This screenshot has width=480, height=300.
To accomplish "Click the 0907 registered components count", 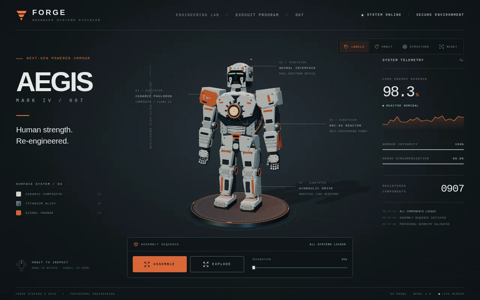I will coord(452,189).
